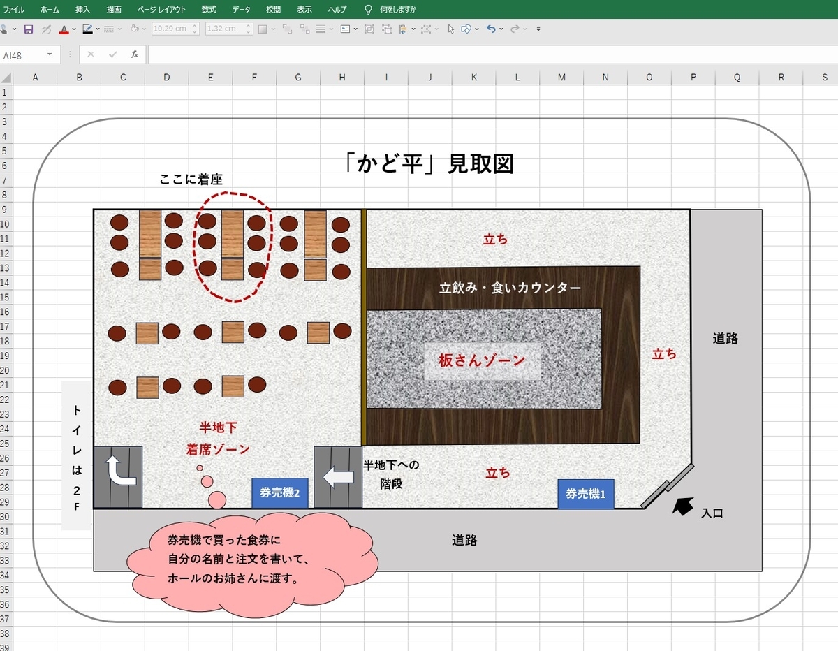This screenshot has width=838, height=651.
Task: Expand the Name Box dropdown
Action: (x=50, y=54)
